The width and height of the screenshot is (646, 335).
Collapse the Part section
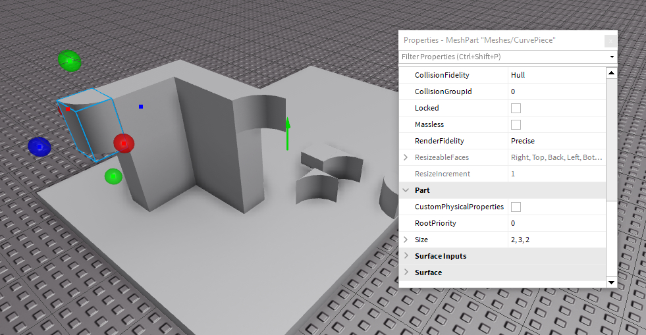(x=406, y=190)
